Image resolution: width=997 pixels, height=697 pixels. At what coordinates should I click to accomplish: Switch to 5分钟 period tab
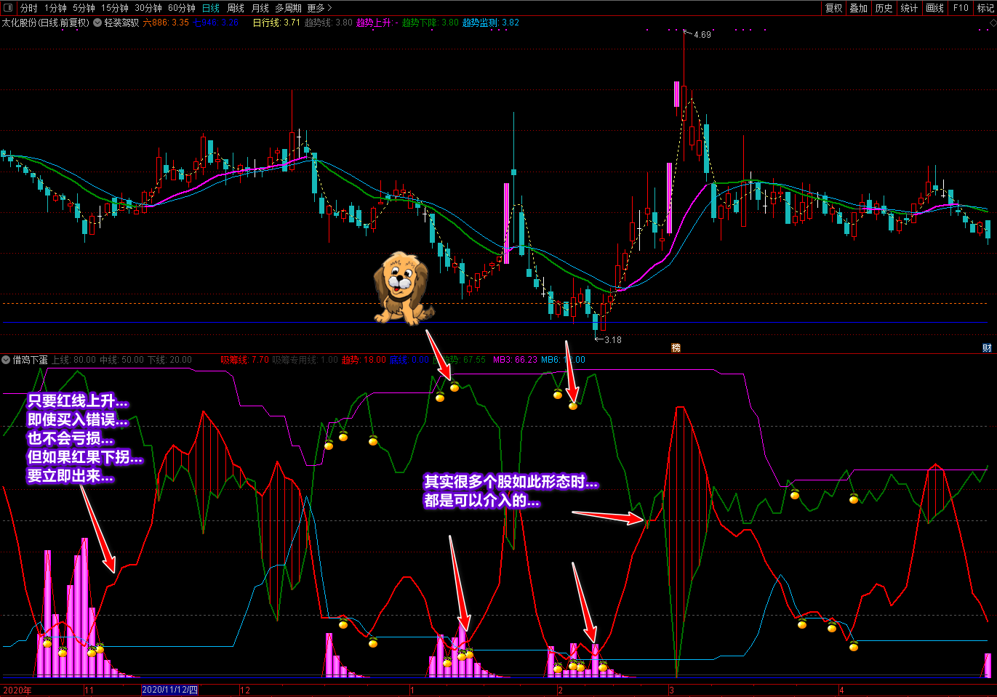84,8
